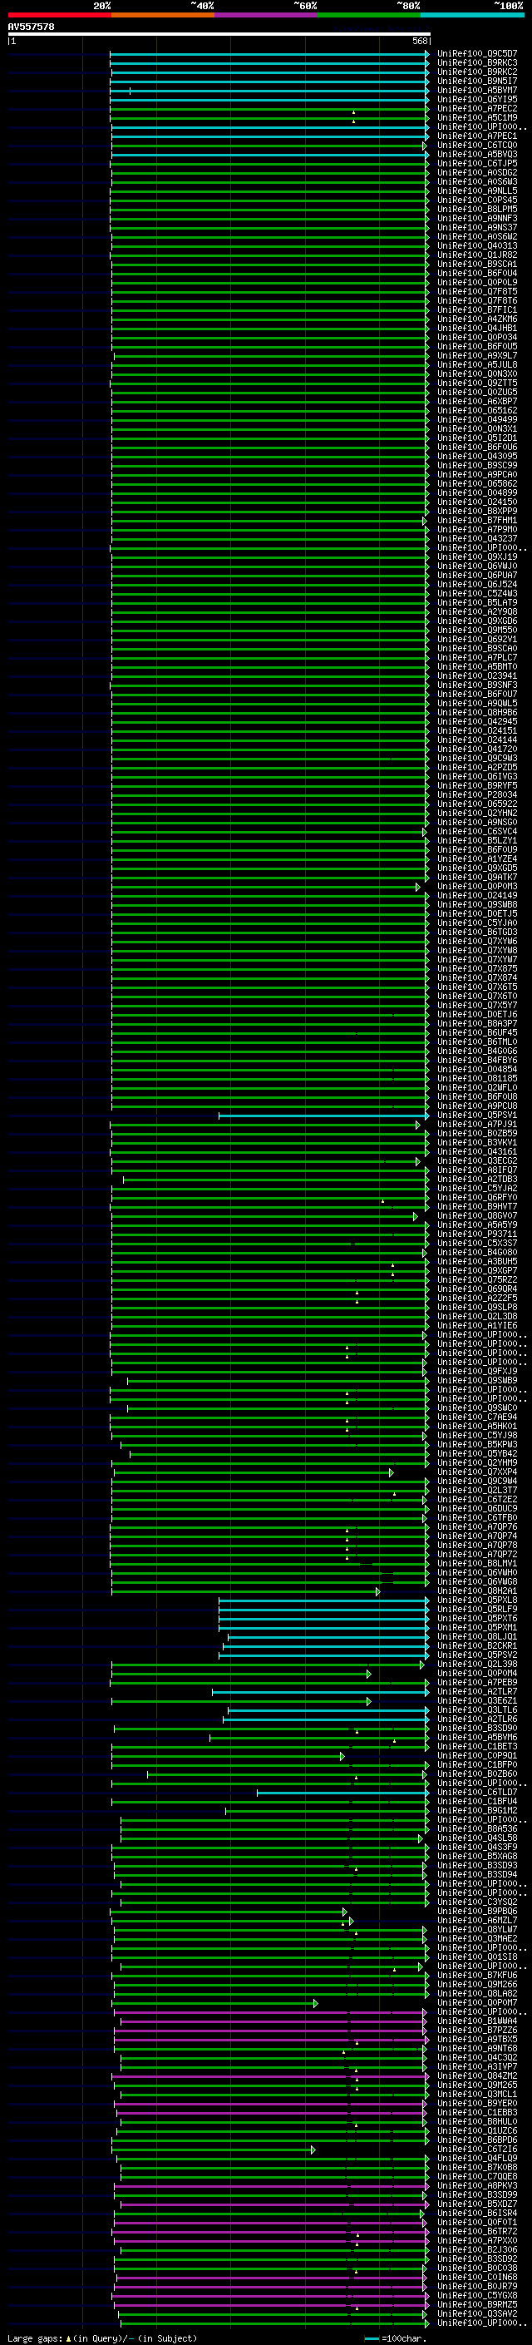Click the cyan scale bar in footer
The width and height of the screenshot is (532, 2345).
(372, 2338)
